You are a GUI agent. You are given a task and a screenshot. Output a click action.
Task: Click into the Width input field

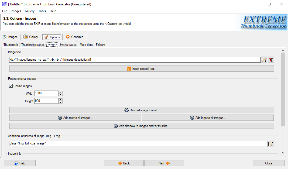click(x=46, y=94)
